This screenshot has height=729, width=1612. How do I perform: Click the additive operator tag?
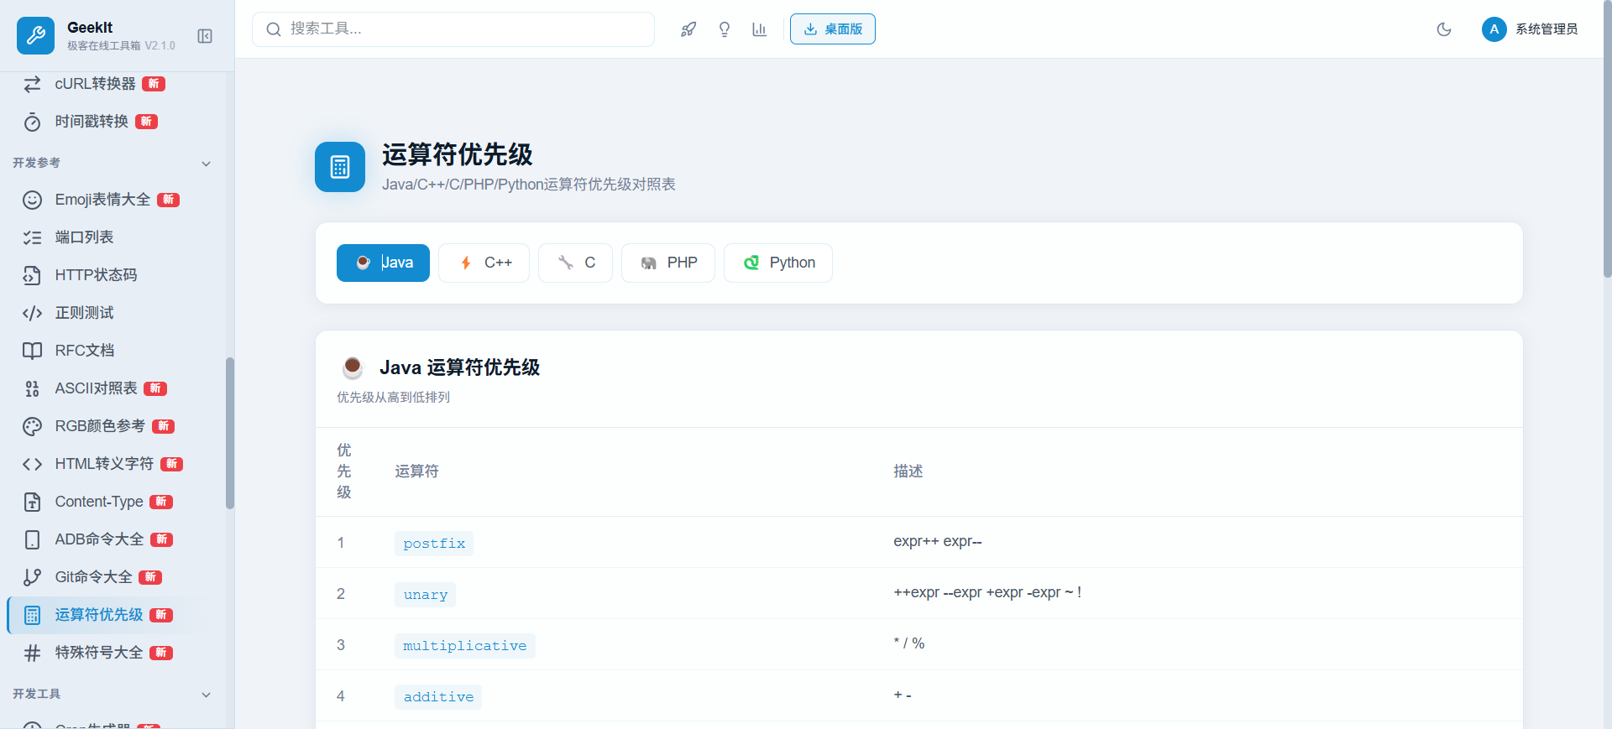(438, 697)
